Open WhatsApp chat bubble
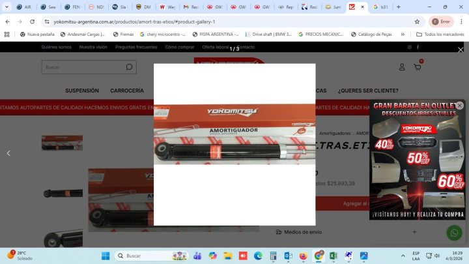 (454, 233)
